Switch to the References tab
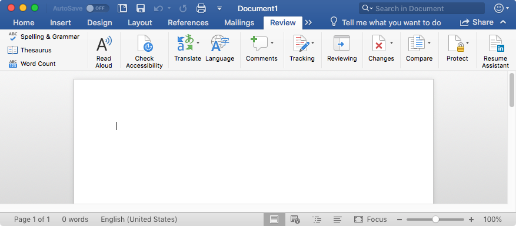516x226 pixels. (188, 23)
